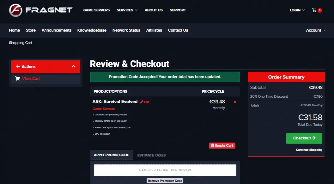
Task: Open the Support page
Action: (178, 10)
